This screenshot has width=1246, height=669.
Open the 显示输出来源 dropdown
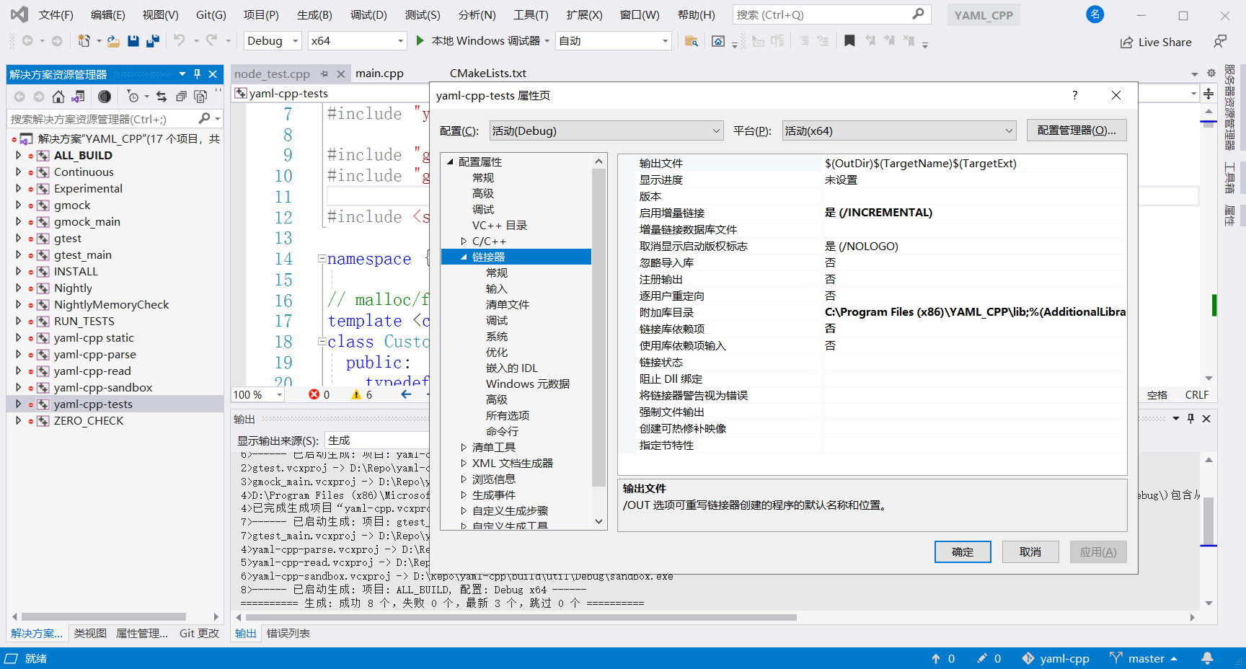point(376,439)
